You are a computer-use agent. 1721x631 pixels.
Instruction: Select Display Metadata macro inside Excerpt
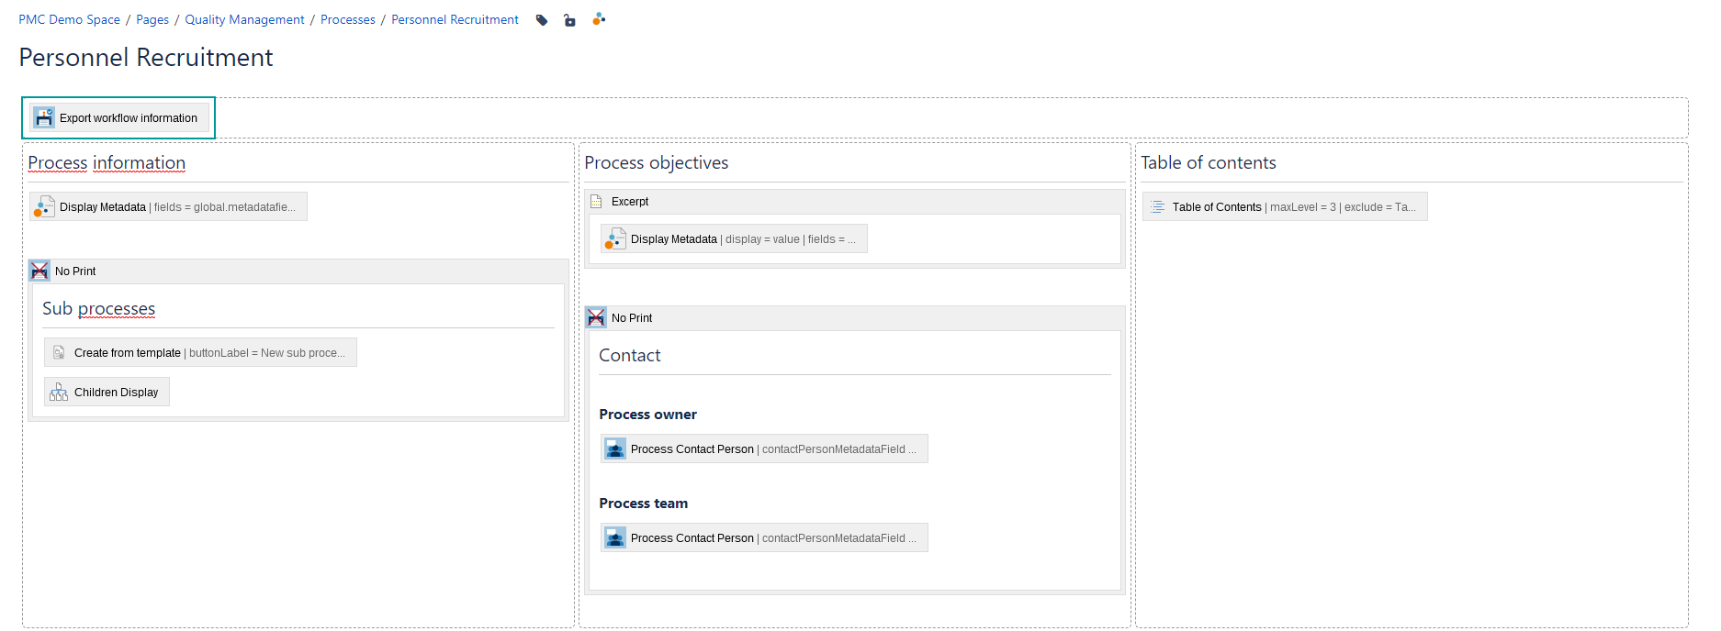[734, 238]
